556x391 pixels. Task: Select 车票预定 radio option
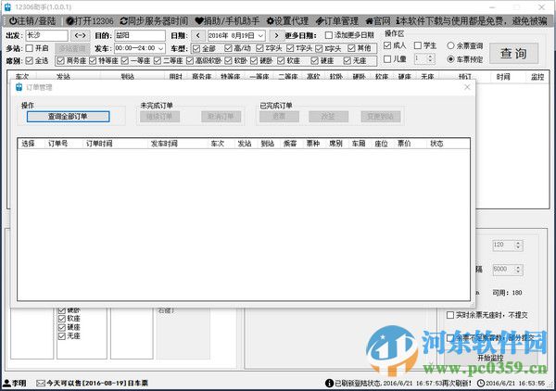click(450, 59)
